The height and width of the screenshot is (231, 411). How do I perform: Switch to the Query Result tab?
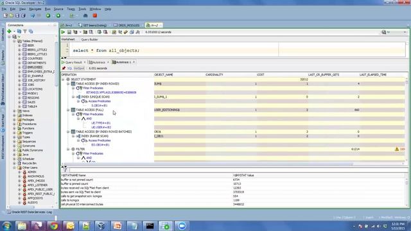[73, 62]
